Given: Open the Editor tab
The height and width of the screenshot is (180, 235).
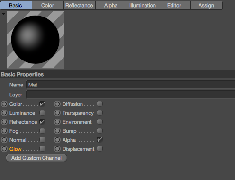Looking at the screenshot, I should pyautogui.click(x=175, y=6).
